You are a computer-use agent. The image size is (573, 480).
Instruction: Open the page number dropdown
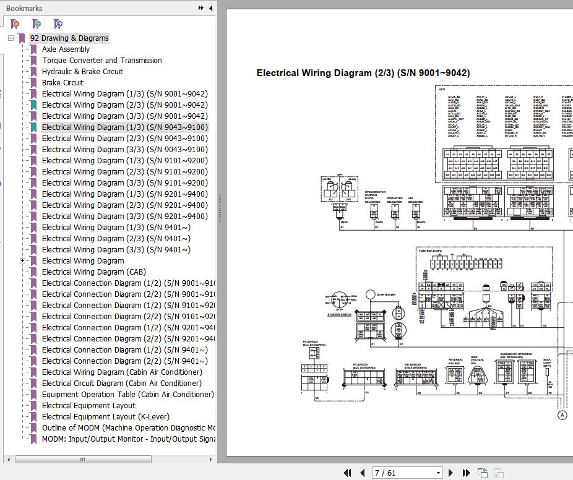(438, 473)
